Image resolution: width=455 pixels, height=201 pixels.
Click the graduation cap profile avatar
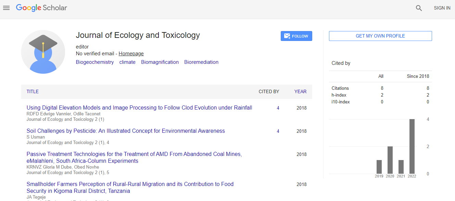tap(43, 52)
